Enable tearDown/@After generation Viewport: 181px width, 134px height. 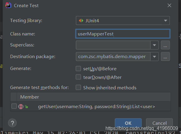pos(78,77)
